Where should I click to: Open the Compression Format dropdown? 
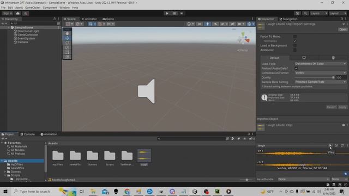pyautogui.click(x=320, y=73)
